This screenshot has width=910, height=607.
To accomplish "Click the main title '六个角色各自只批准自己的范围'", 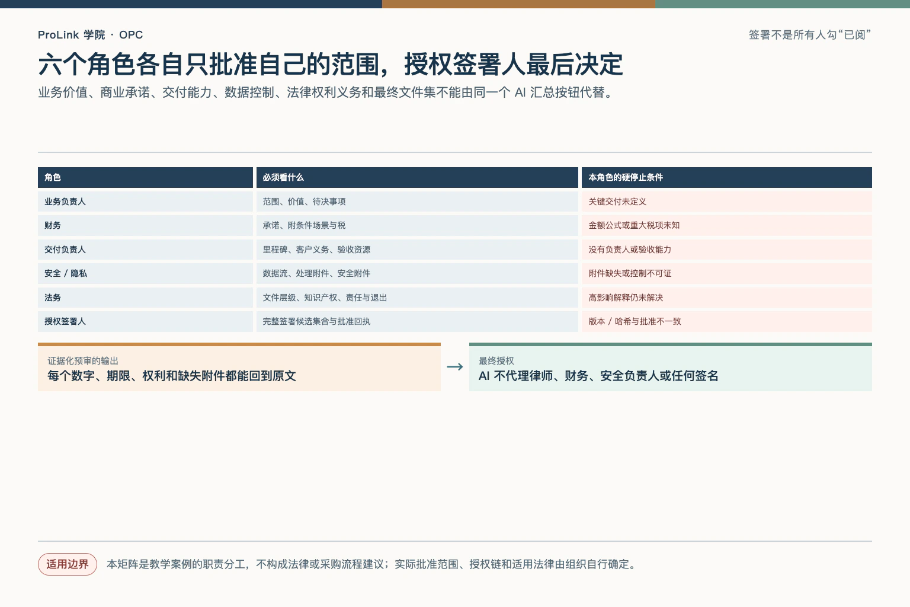I will (209, 64).
